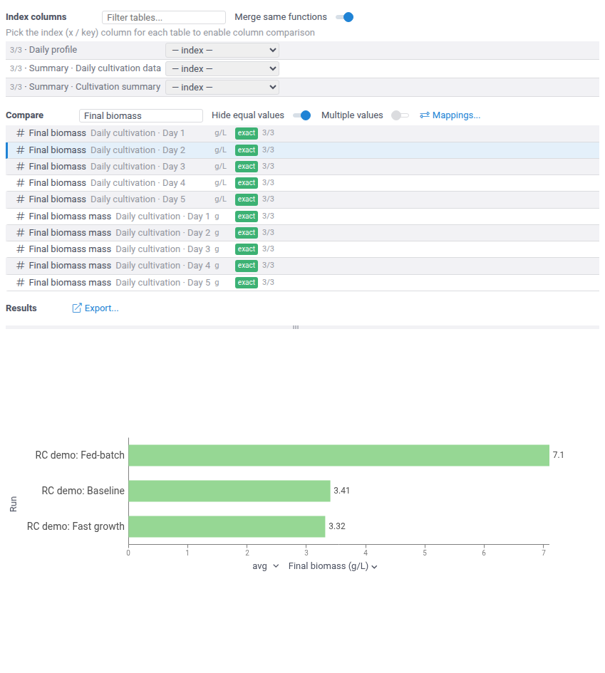Screen dimensions: 605x673
Task: Click the exact badge on Final biomass Day 5
Action: (247, 199)
